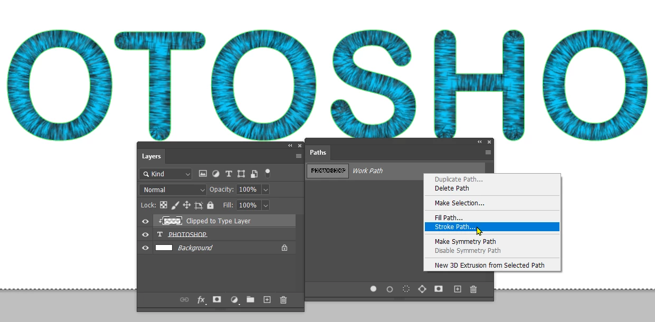Create a new layer group folder
655x322 pixels.
pyautogui.click(x=250, y=299)
